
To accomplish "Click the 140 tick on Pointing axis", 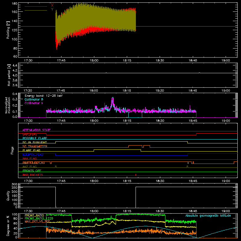I will coord(14,21).
